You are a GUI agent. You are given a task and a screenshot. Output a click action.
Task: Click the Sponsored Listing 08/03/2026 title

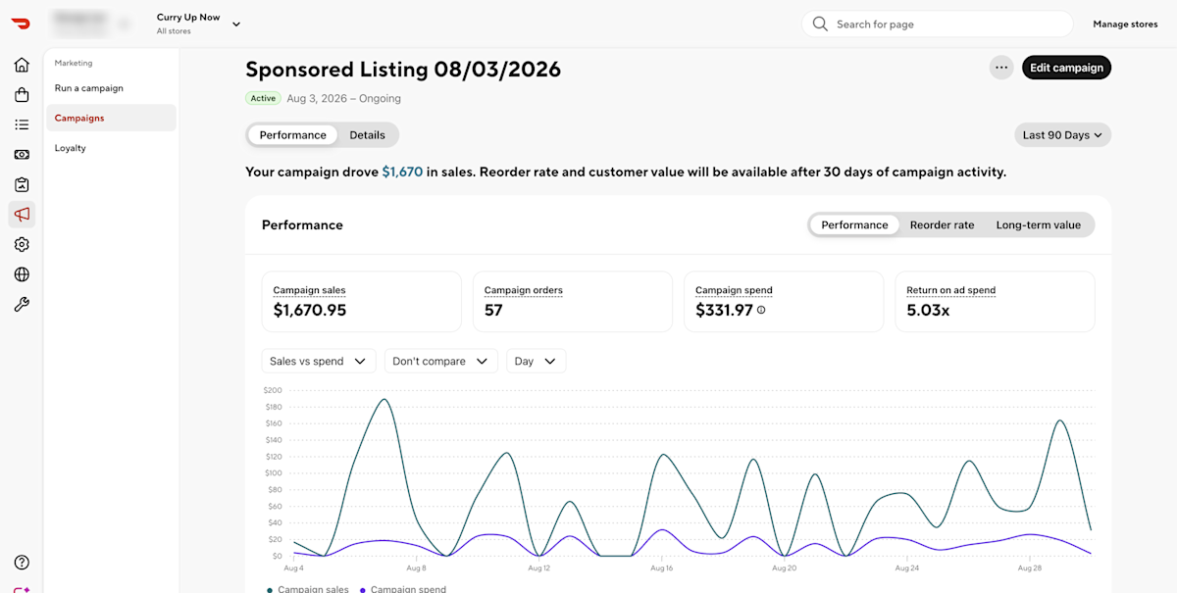(x=403, y=70)
